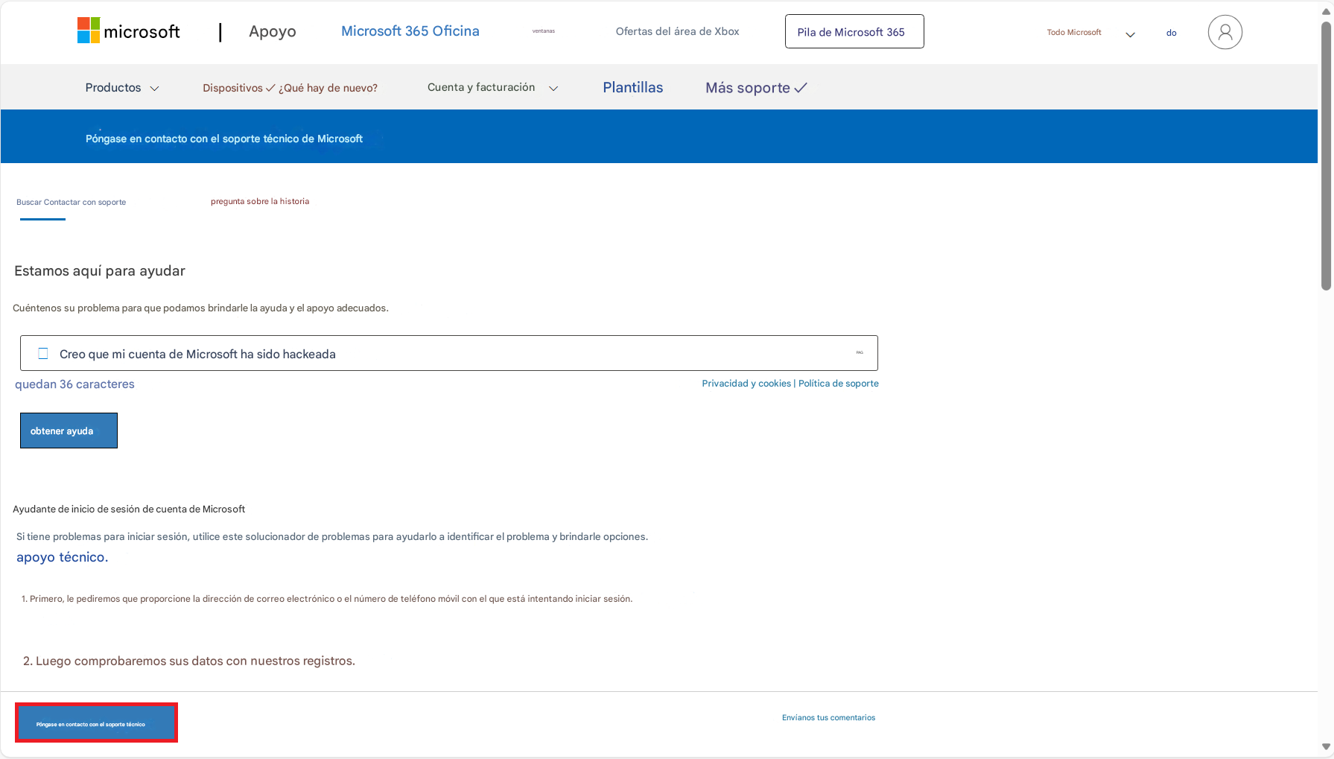Open the account profile icon
1334x759 pixels.
coord(1225,31)
